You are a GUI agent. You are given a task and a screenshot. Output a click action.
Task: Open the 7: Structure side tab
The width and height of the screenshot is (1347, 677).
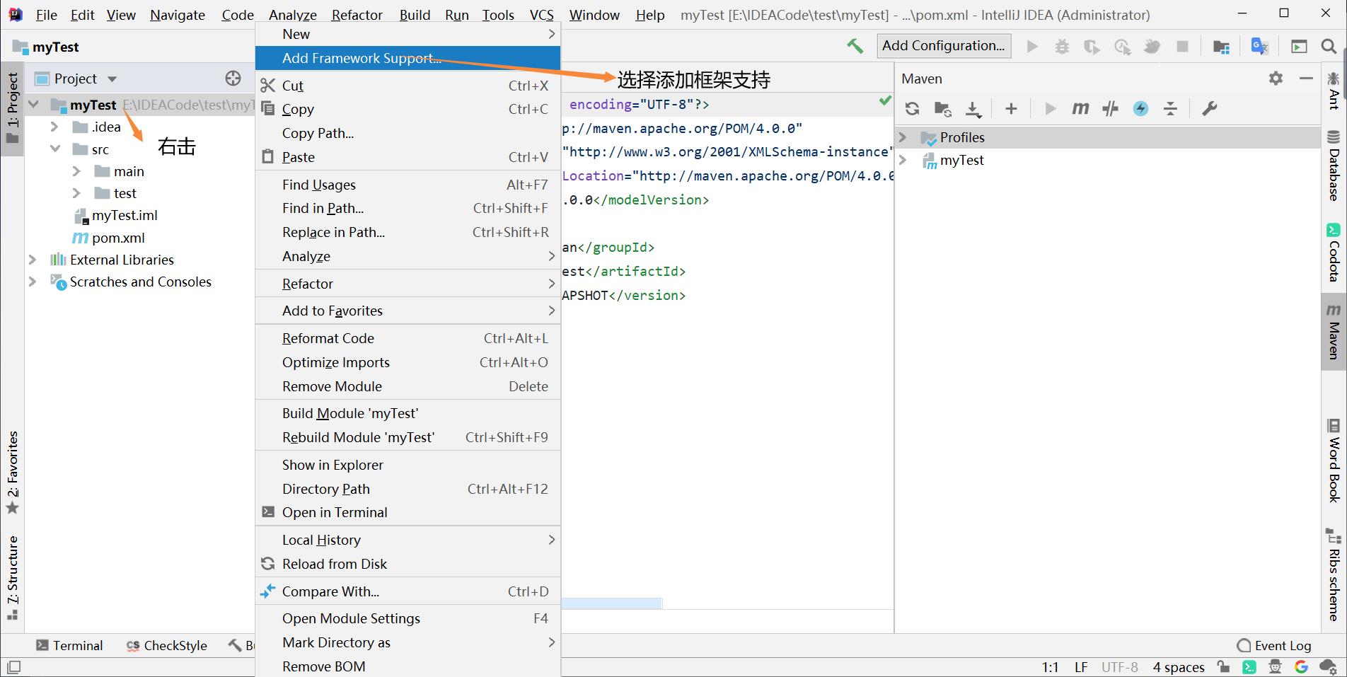point(13,578)
